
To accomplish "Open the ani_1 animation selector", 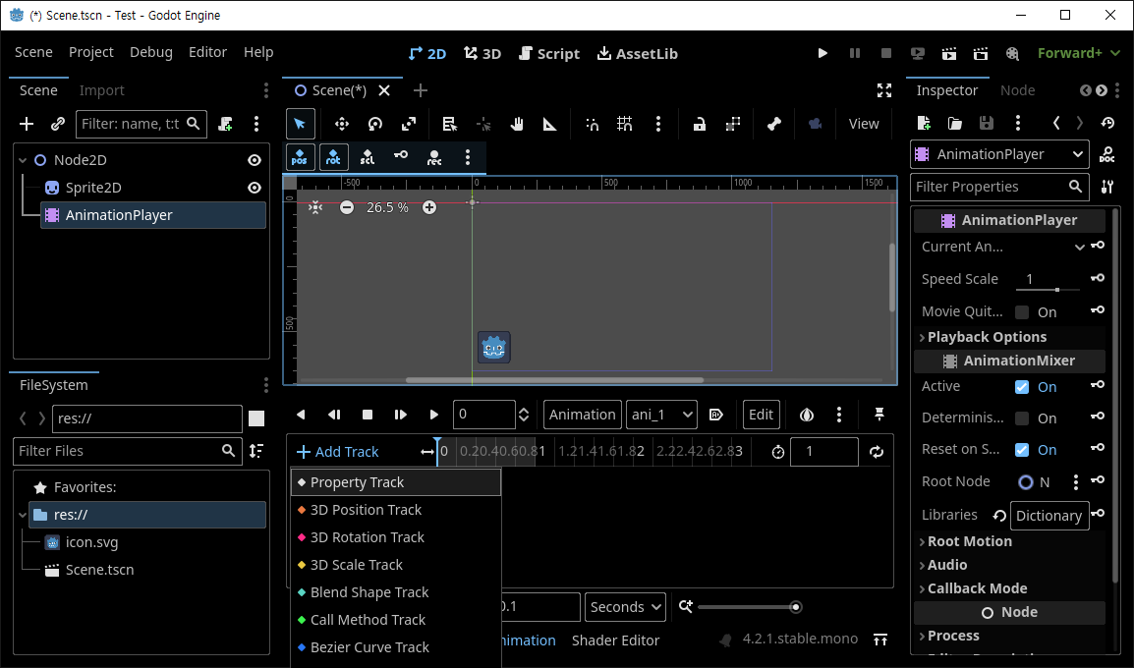I will point(661,415).
